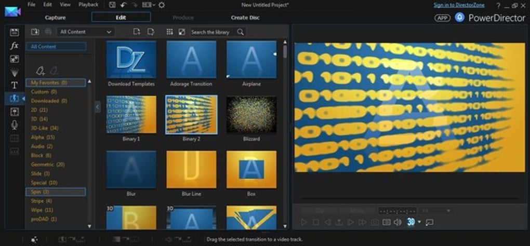
Task: Click the preview seek bar
Action: pos(409,199)
